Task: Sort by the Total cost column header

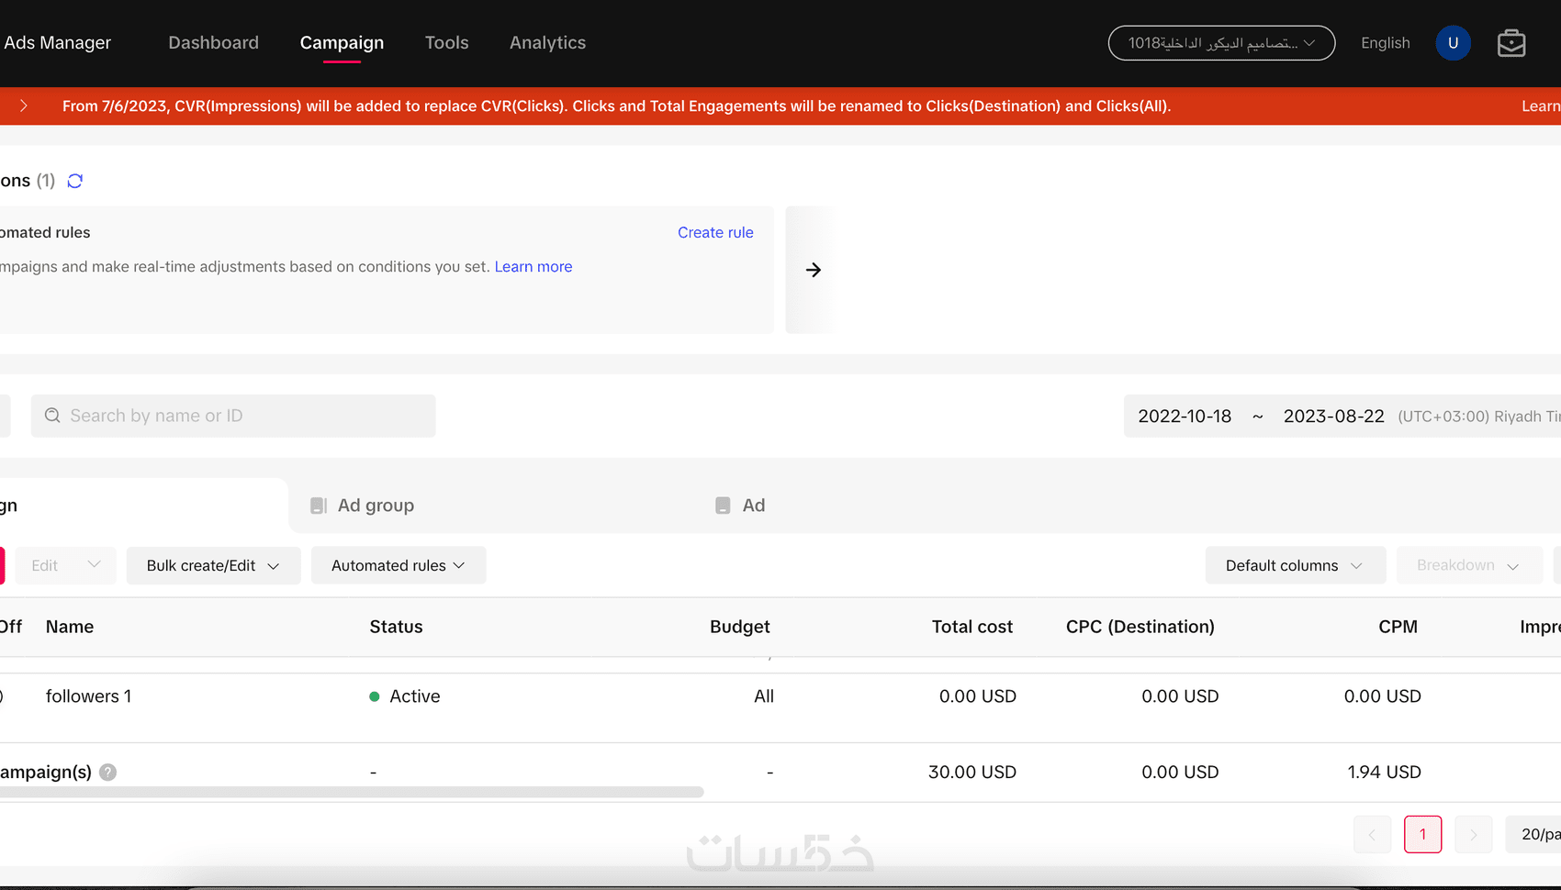Action: pos(971,627)
